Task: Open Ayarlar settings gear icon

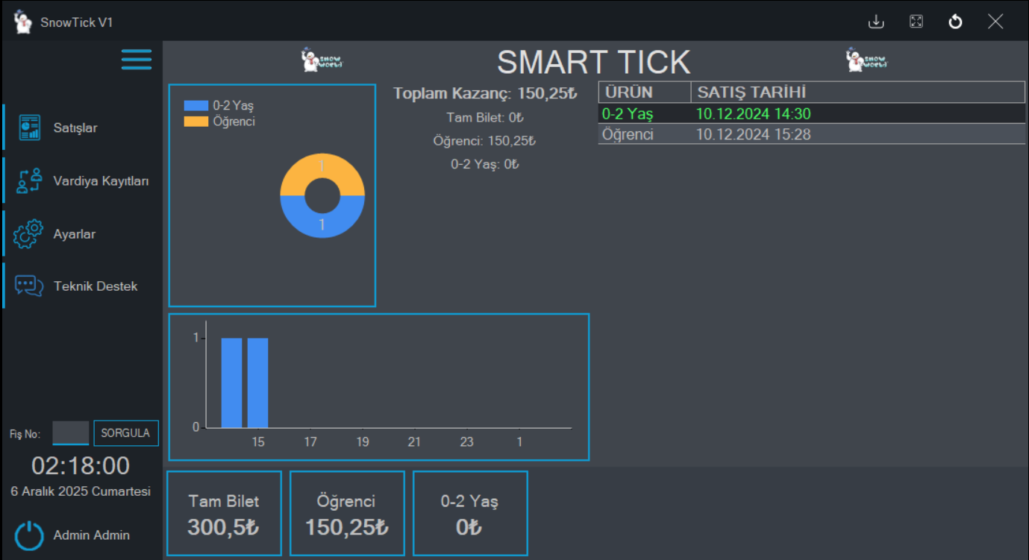Action: [28, 233]
